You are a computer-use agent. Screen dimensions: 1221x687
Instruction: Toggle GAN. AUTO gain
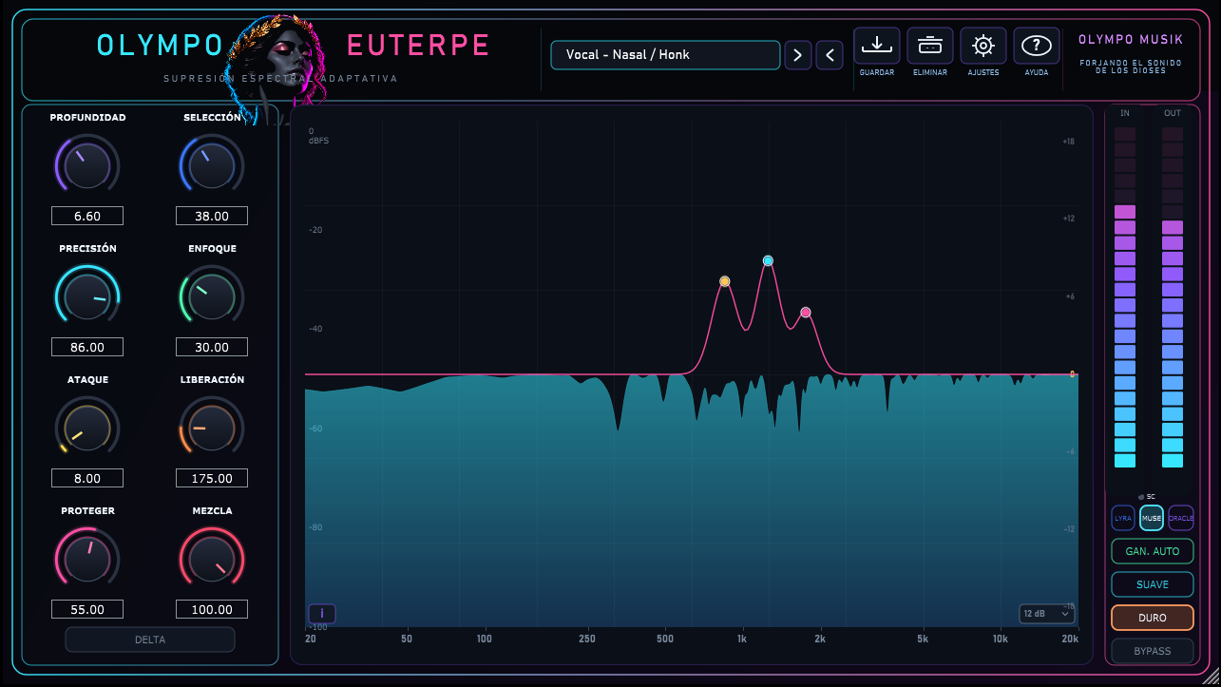1153,551
